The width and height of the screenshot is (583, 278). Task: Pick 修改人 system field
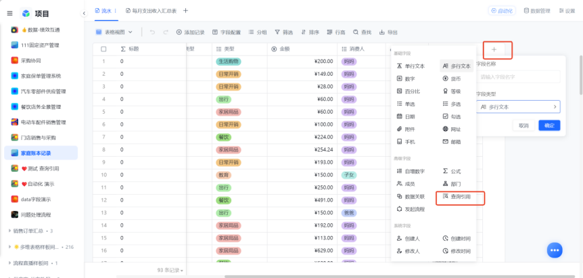tap(409, 251)
